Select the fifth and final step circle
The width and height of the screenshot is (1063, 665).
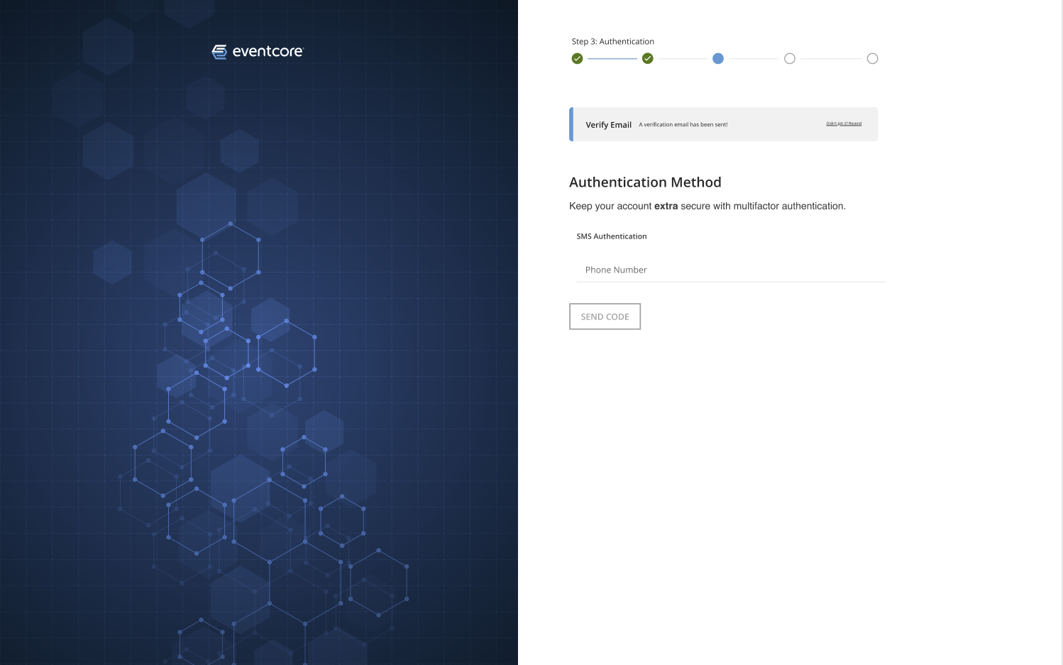[872, 59]
